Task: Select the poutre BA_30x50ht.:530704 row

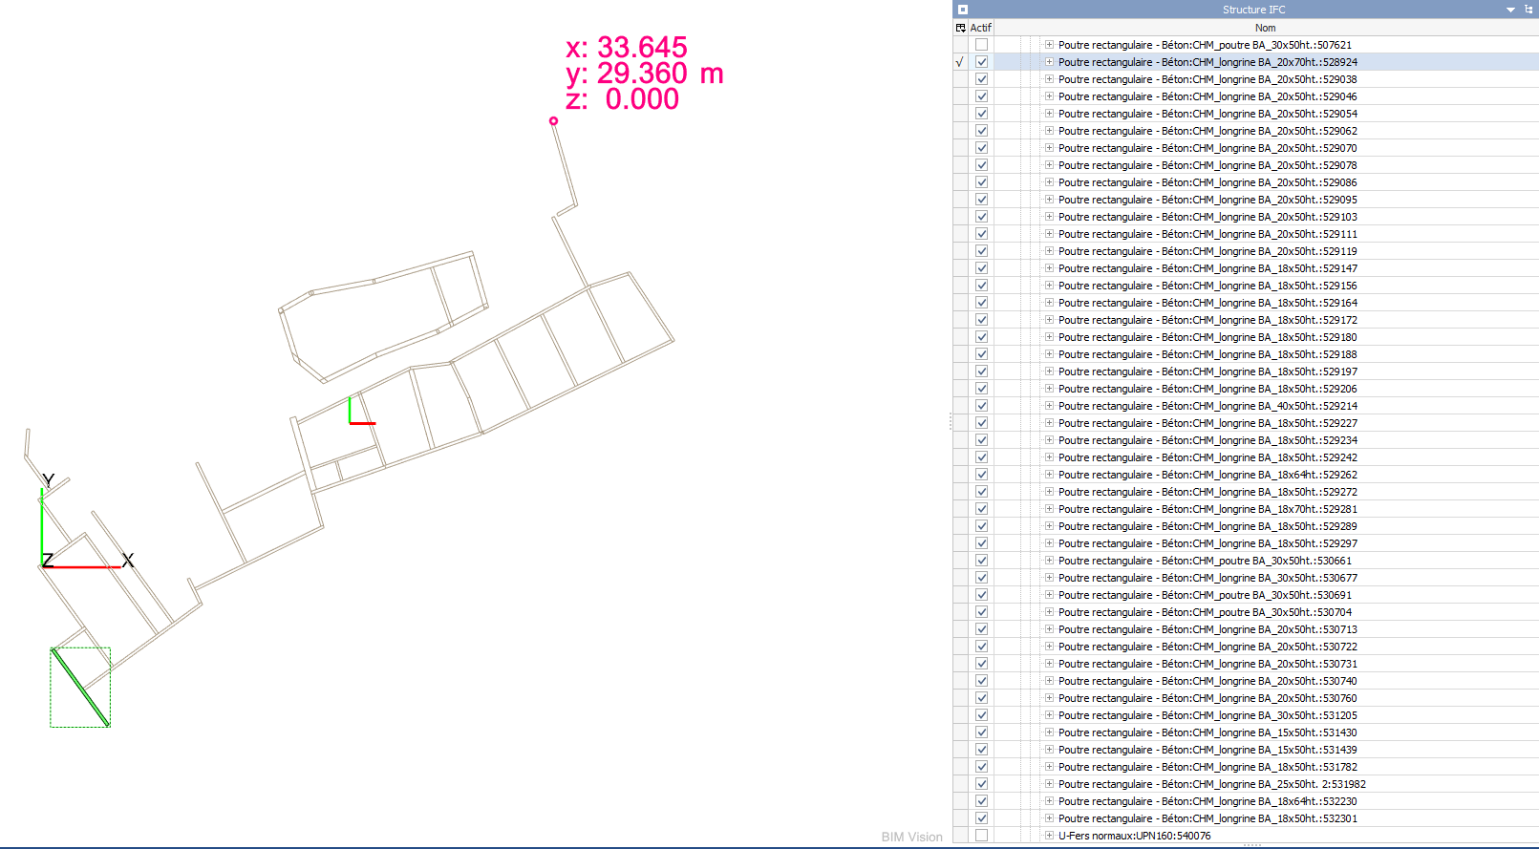Action: (x=1204, y=612)
